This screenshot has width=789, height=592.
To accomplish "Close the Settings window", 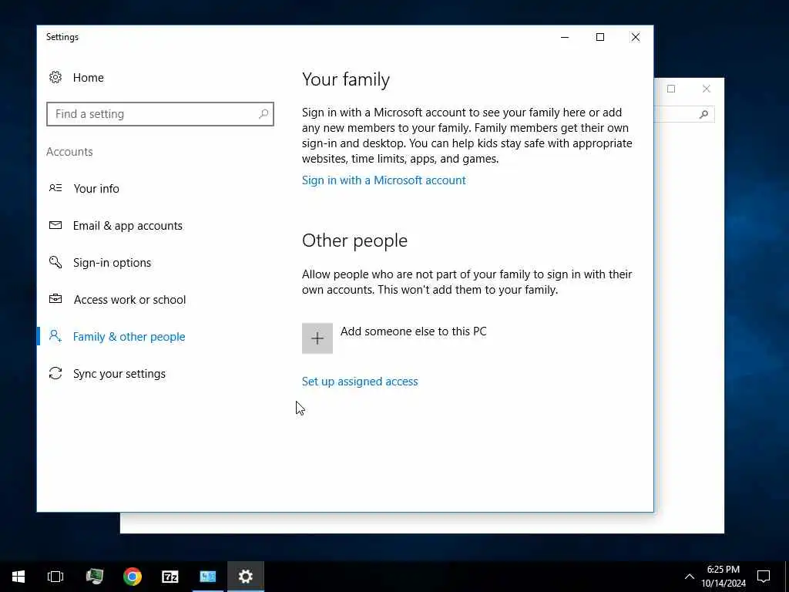I will click(636, 37).
